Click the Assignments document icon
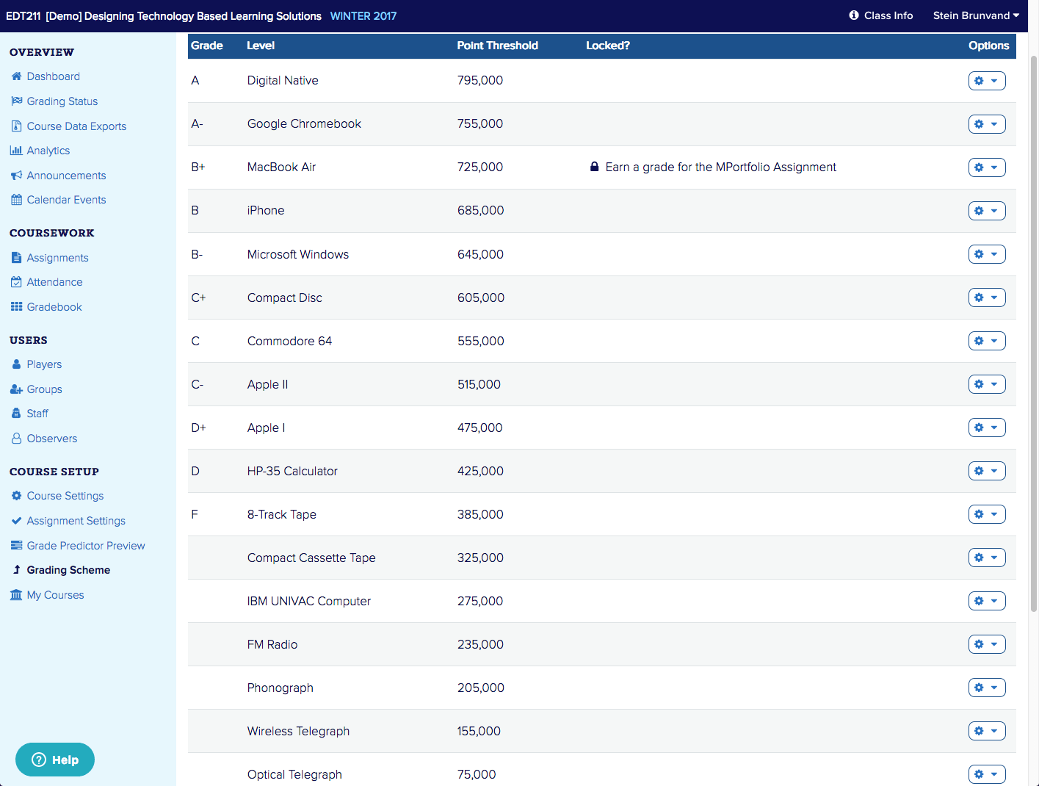This screenshot has height=786, width=1039. [16, 258]
